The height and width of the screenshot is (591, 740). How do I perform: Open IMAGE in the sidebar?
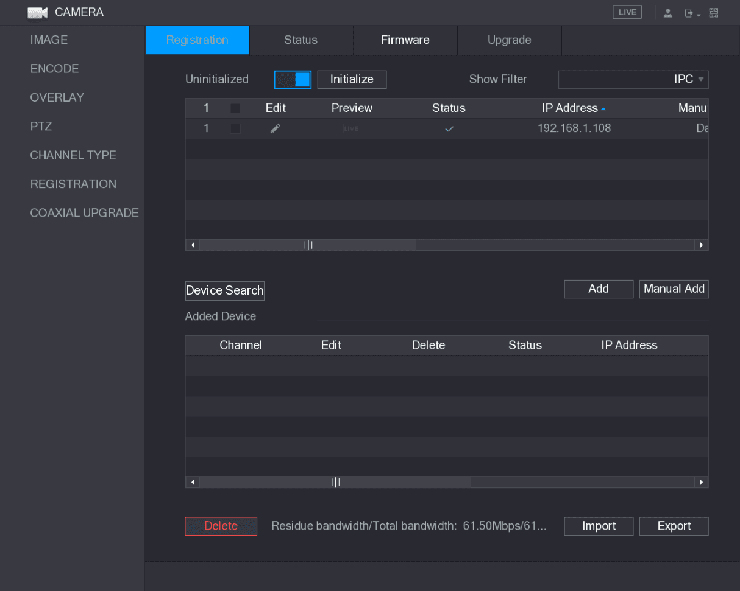click(x=49, y=40)
